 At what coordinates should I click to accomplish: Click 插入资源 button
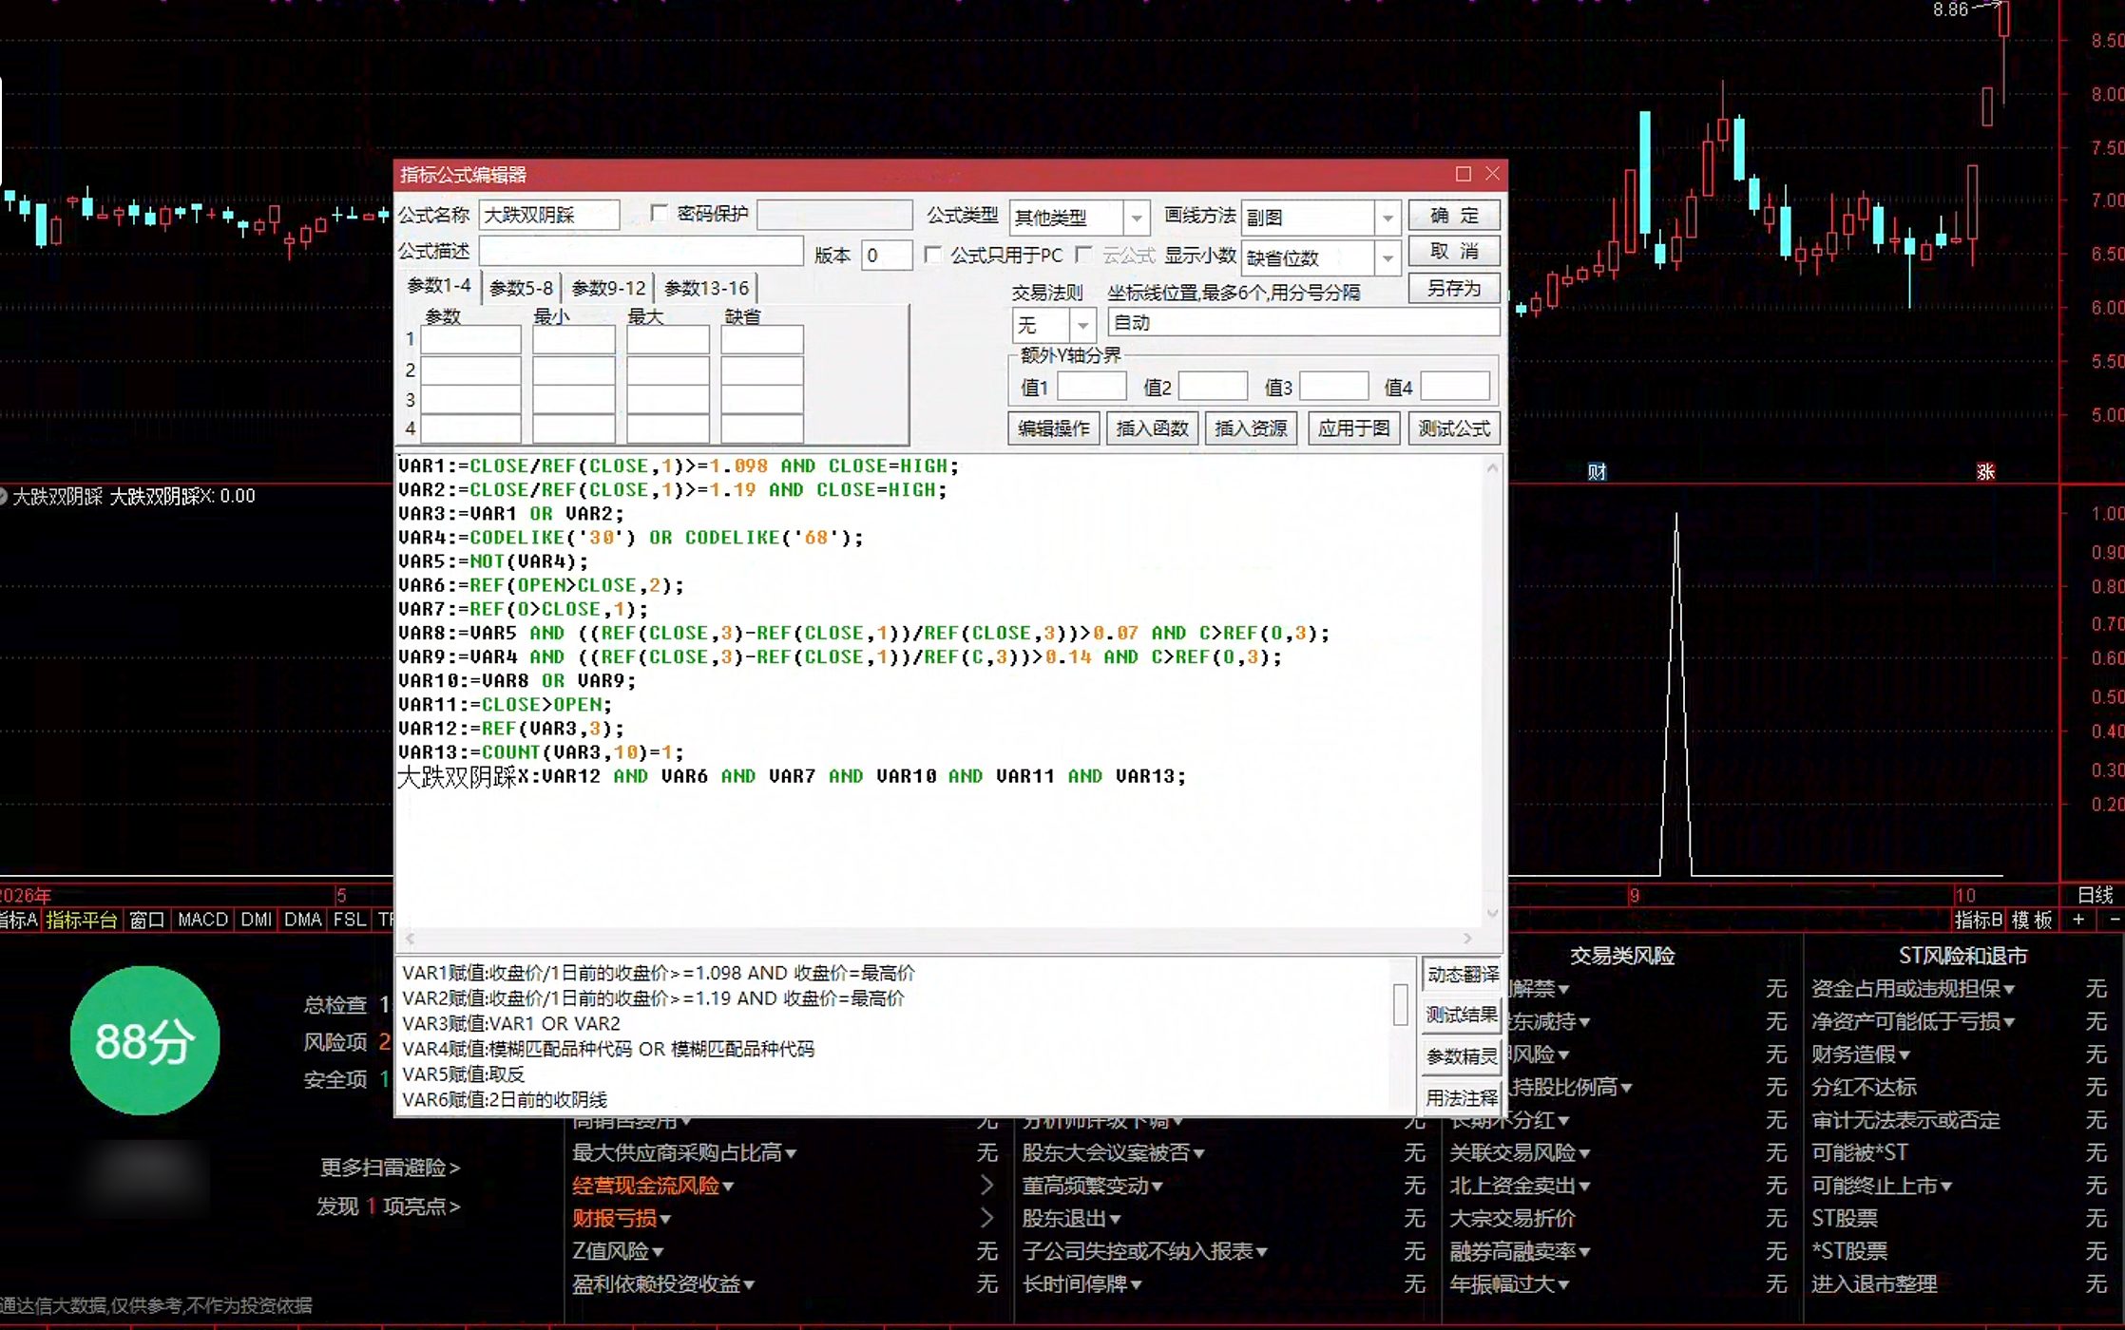pyautogui.click(x=1251, y=428)
